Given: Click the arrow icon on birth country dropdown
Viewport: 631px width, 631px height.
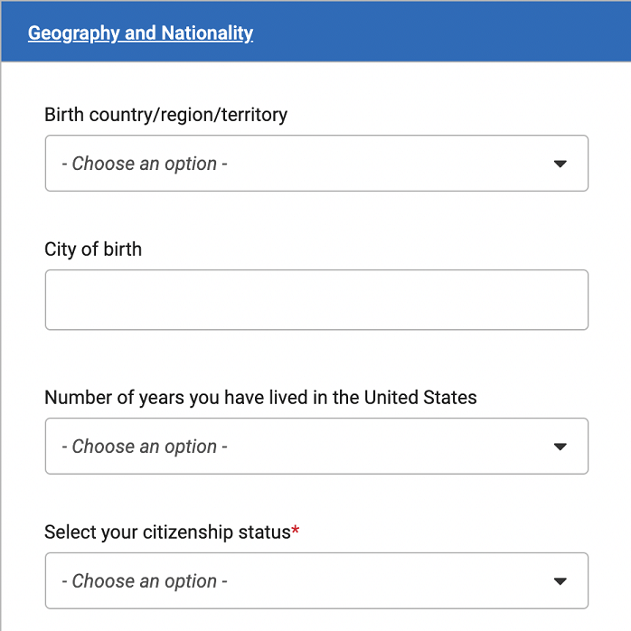Looking at the screenshot, I should [x=560, y=164].
